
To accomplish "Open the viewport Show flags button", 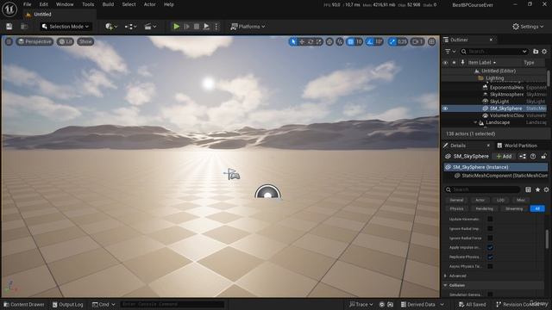I will click(x=85, y=41).
